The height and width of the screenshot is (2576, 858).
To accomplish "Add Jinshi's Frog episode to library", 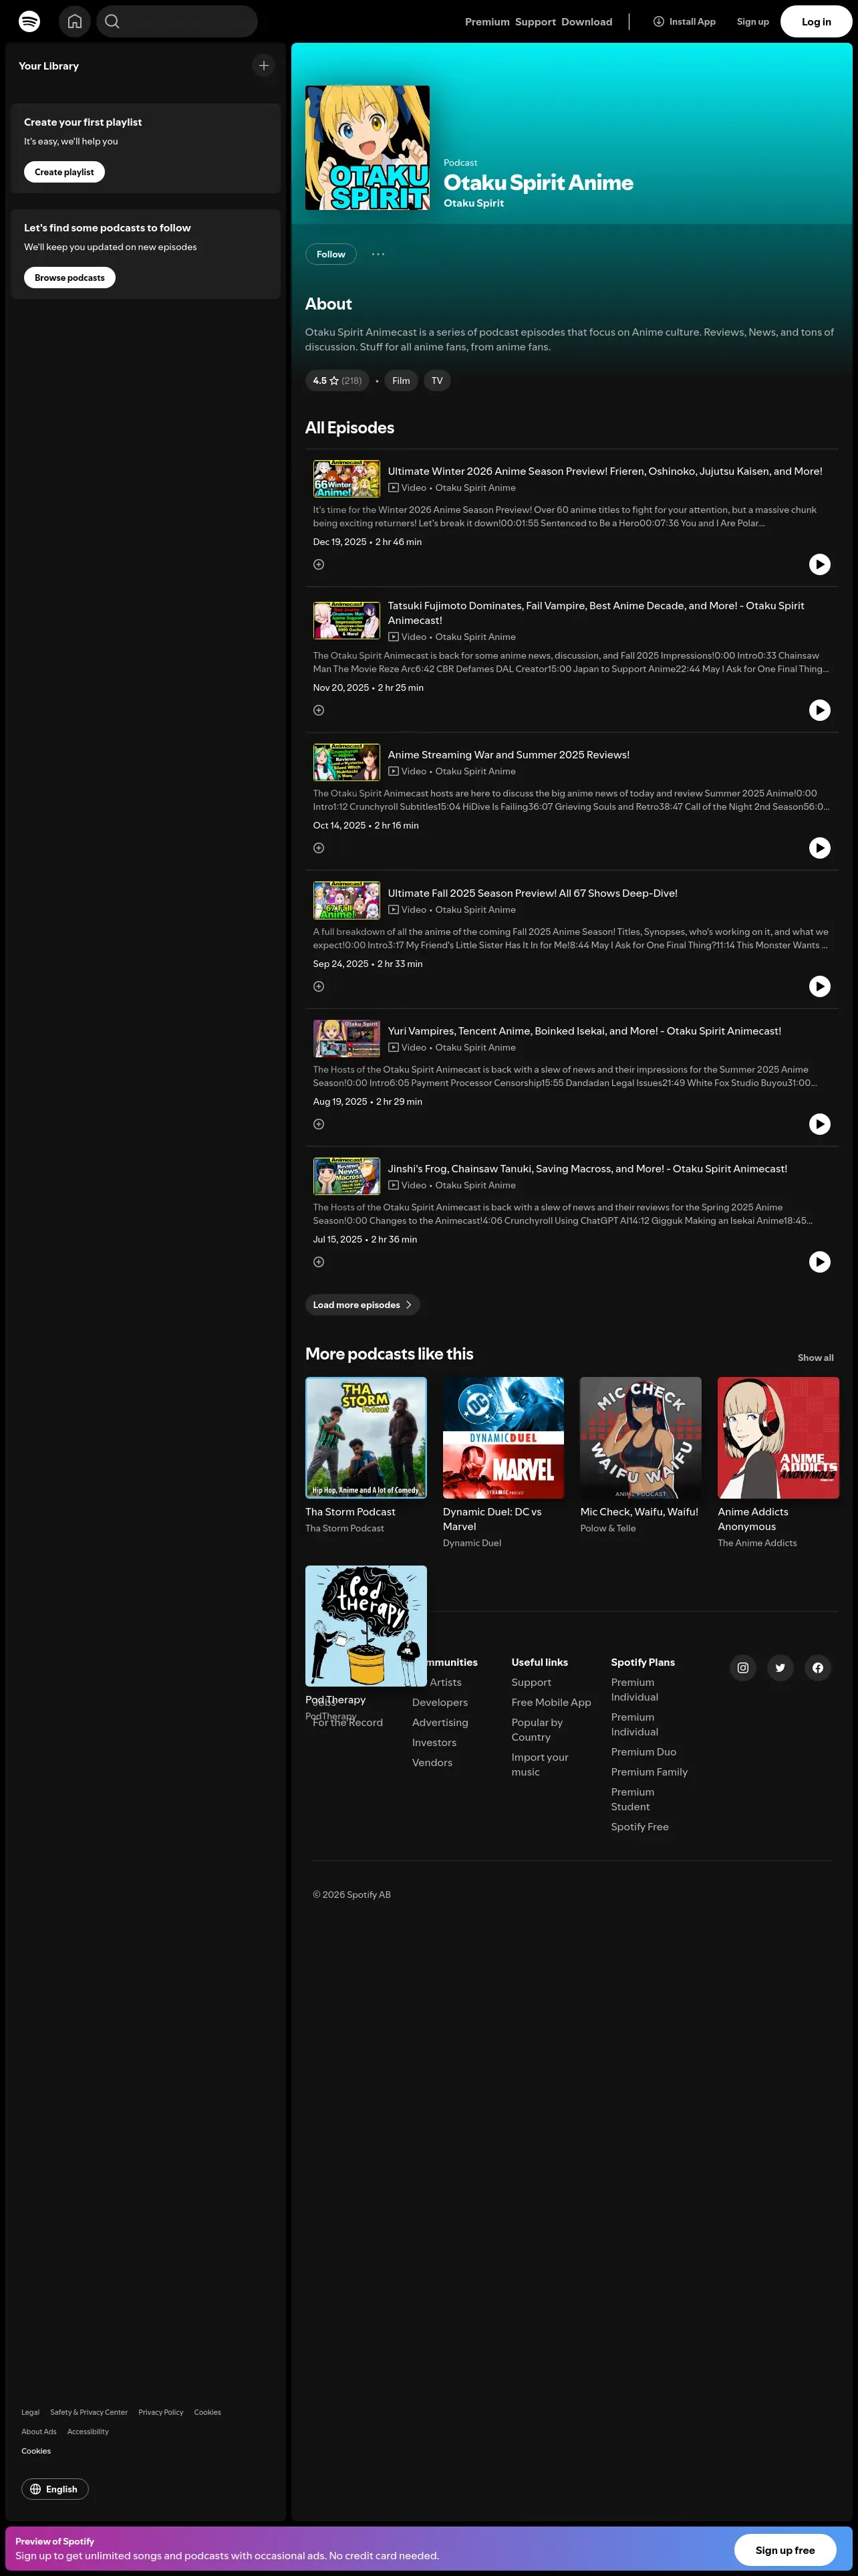I will coord(319,1262).
